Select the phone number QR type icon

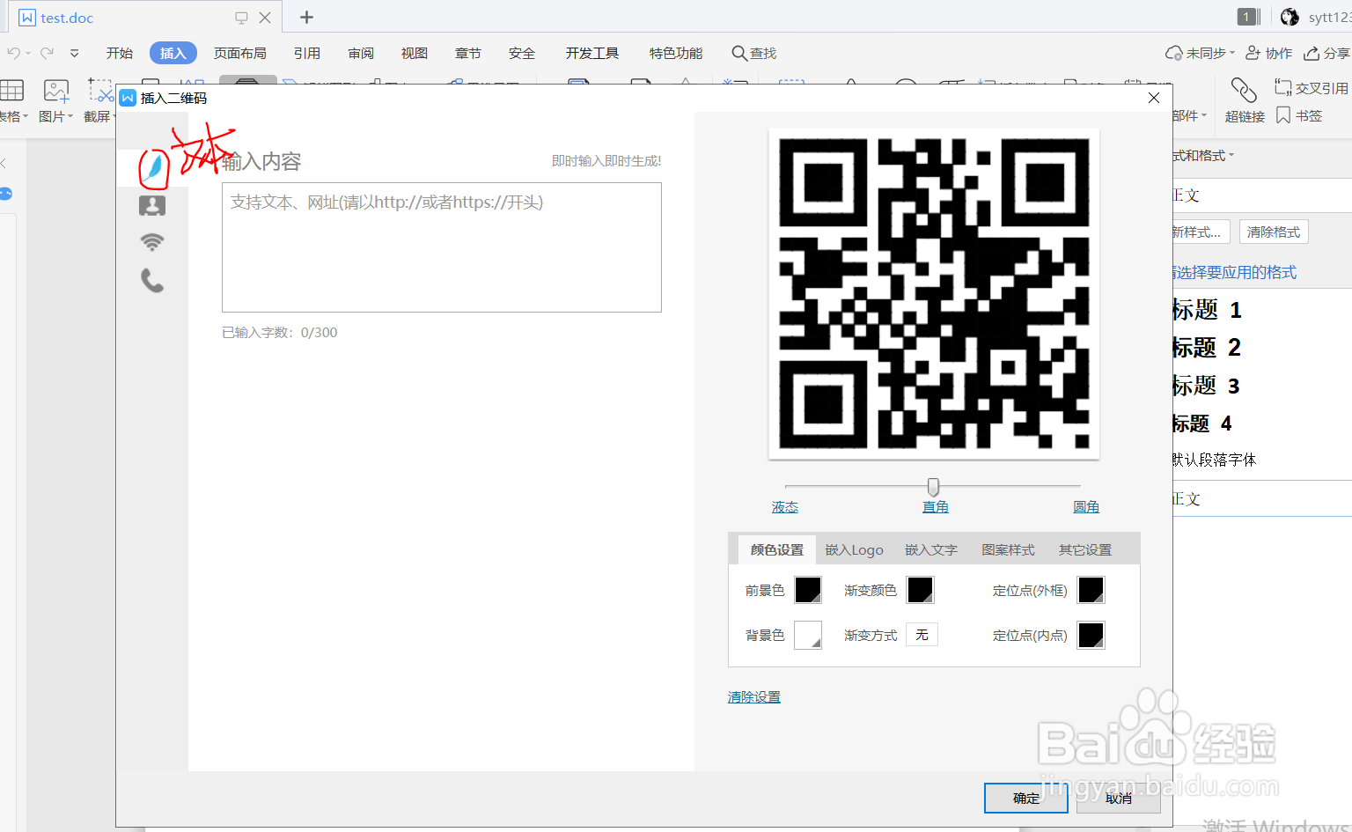[152, 280]
